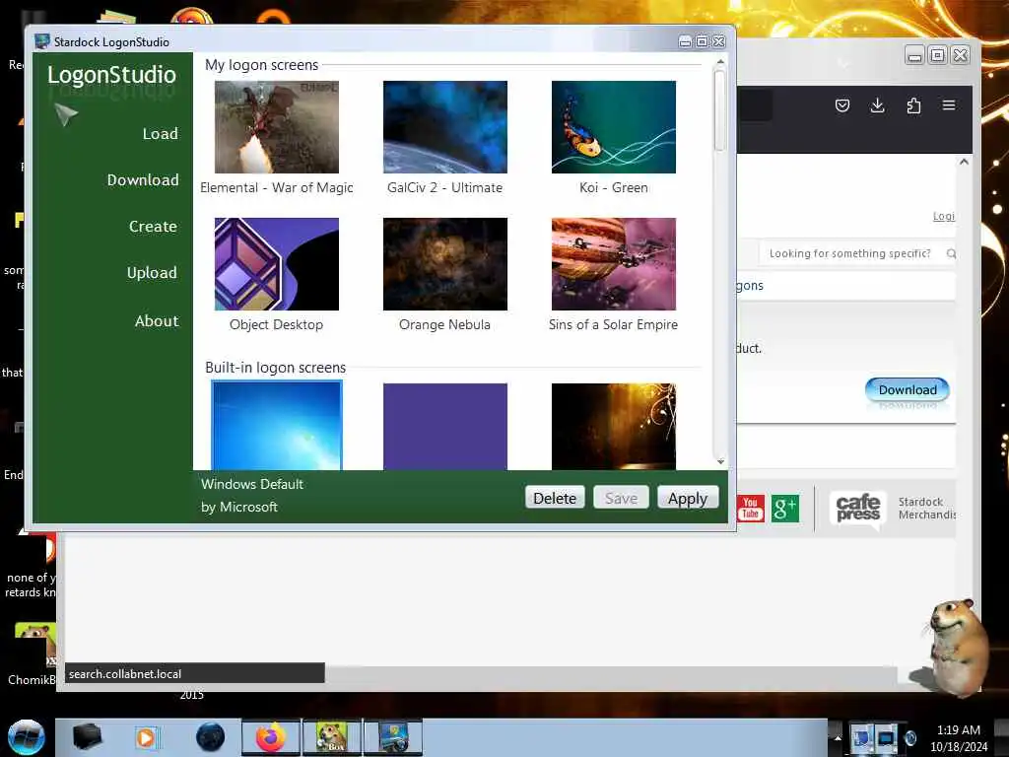Click the Login link on the webpage
Screen dimensions: 1009x757
[x=943, y=216]
